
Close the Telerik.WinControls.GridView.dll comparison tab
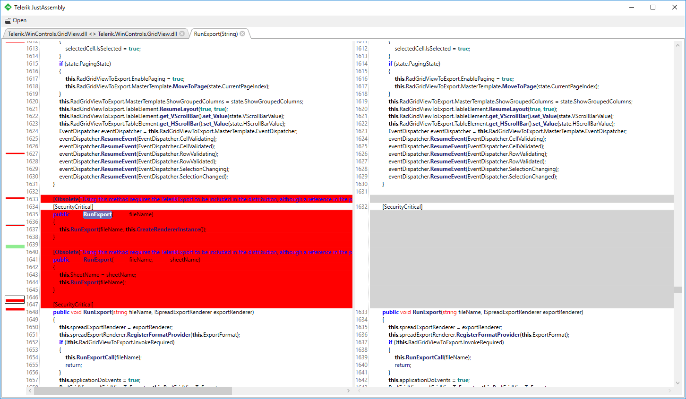tap(182, 34)
